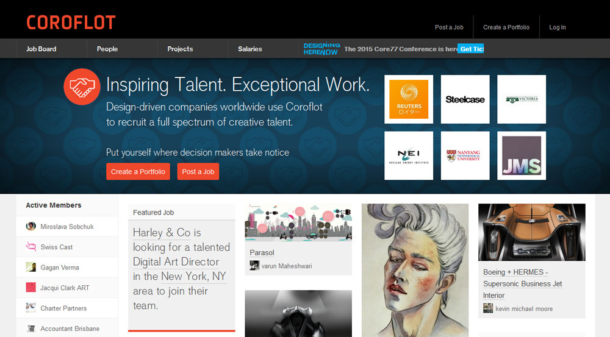This screenshot has width=610, height=337.
Task: Click varun Maheshwari's small avatar
Action: click(x=254, y=266)
